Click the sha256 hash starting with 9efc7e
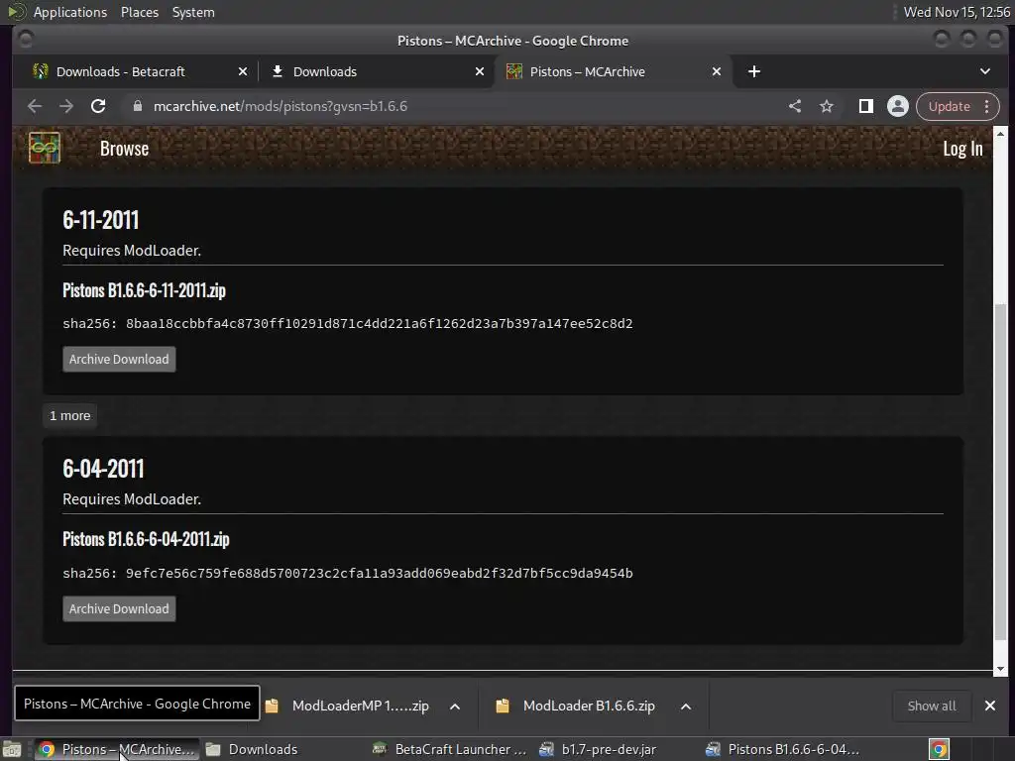 (x=380, y=574)
